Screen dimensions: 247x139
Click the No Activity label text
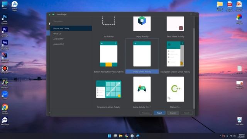tap(108, 36)
